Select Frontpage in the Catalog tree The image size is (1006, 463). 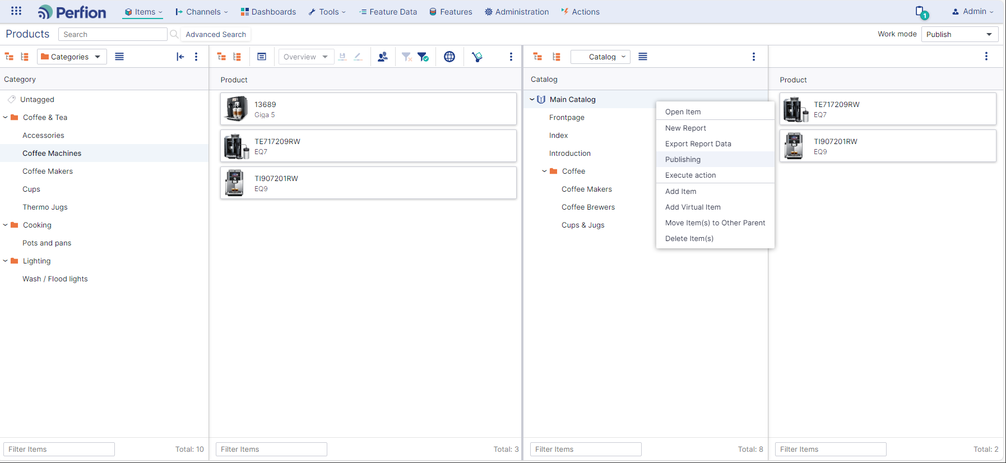567,117
